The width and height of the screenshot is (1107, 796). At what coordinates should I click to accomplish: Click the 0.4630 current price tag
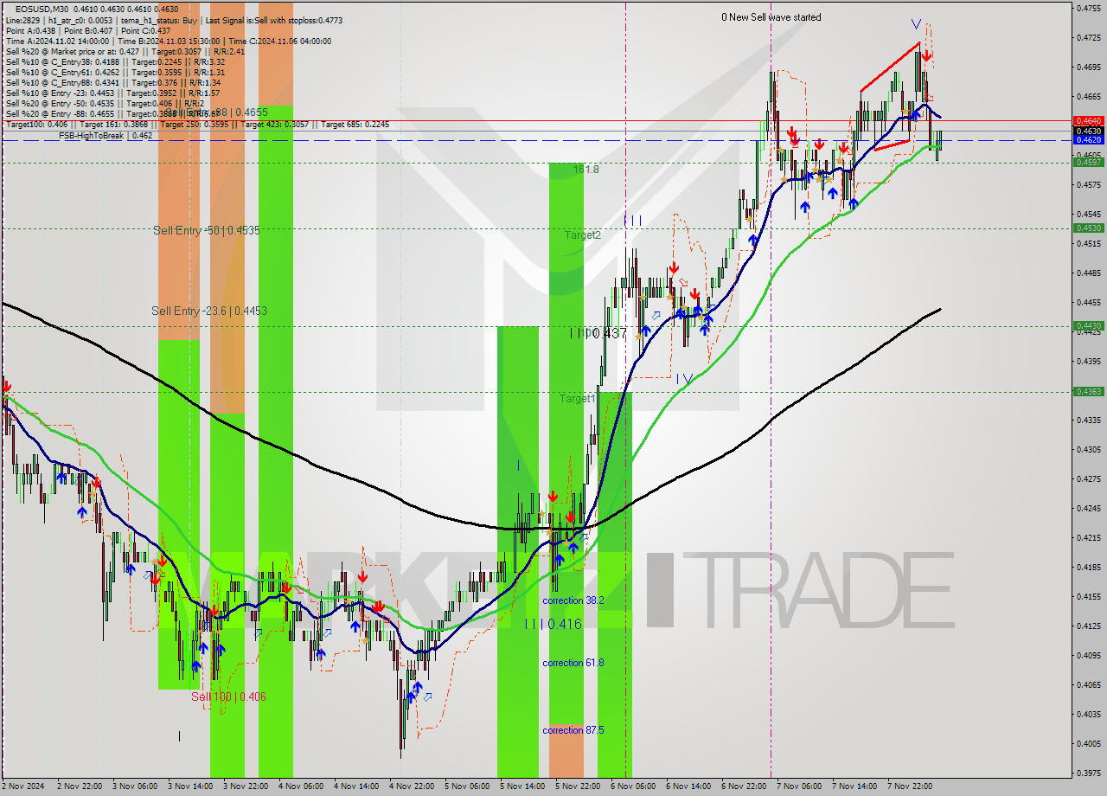click(1087, 131)
